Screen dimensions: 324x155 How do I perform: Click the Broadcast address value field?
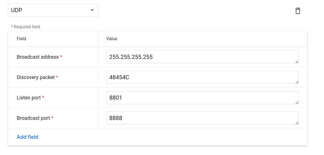coord(202,57)
